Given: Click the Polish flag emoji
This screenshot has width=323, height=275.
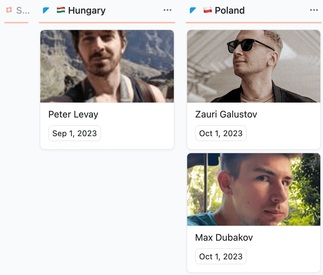Looking at the screenshot, I should click(207, 10).
